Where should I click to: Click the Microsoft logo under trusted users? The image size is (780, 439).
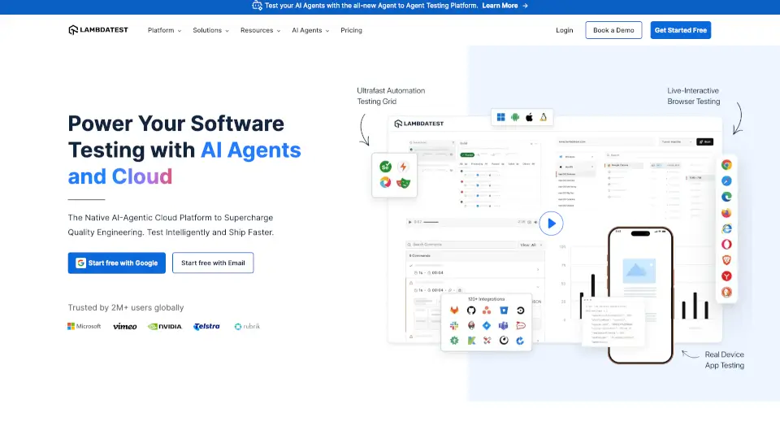84,326
